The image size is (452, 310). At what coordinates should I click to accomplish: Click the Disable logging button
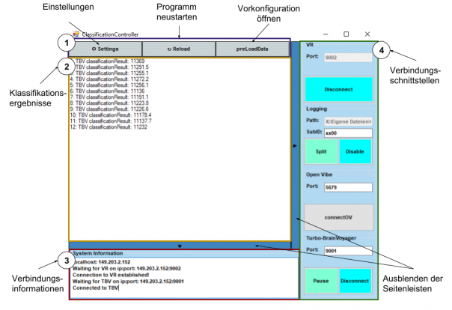(x=355, y=151)
